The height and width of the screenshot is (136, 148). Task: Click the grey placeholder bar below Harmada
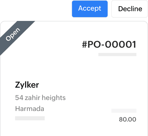[x=30, y=118]
